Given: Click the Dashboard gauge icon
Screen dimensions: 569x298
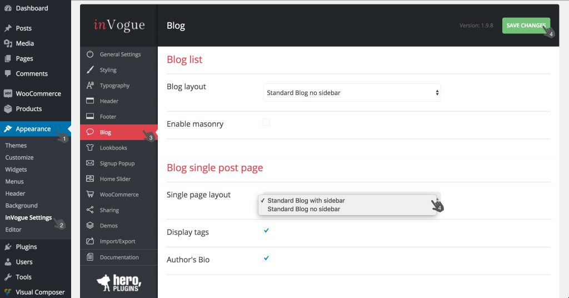Looking at the screenshot, I should click(8, 8).
